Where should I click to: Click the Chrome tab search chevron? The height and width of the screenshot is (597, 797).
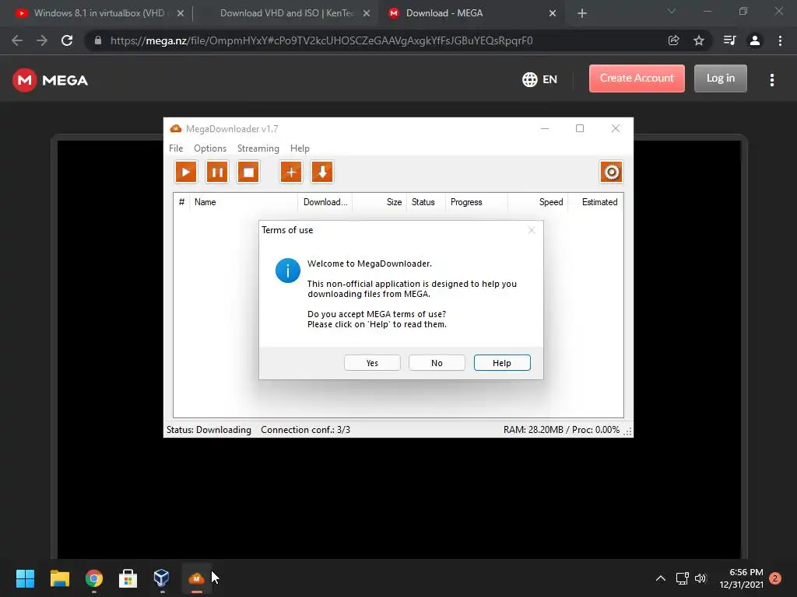(672, 11)
